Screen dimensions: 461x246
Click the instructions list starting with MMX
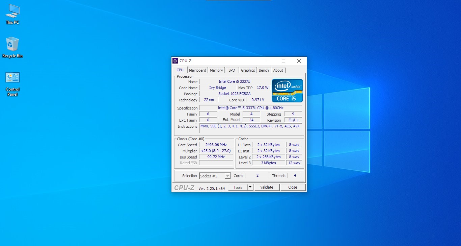(251, 128)
